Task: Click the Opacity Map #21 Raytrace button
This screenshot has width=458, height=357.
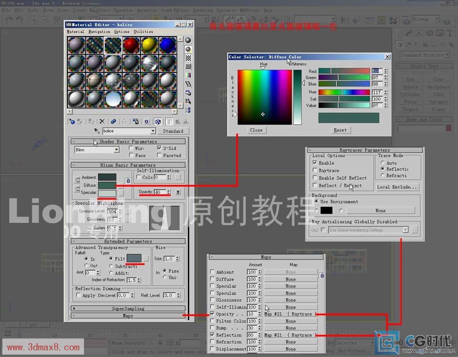Action: 291,314
